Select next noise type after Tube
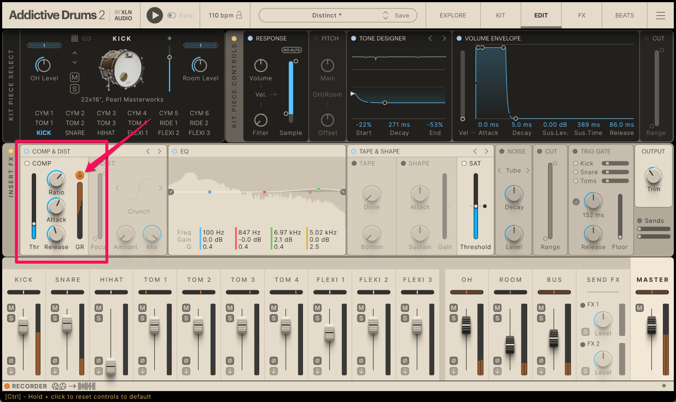This screenshot has height=402, width=676. pyautogui.click(x=528, y=170)
